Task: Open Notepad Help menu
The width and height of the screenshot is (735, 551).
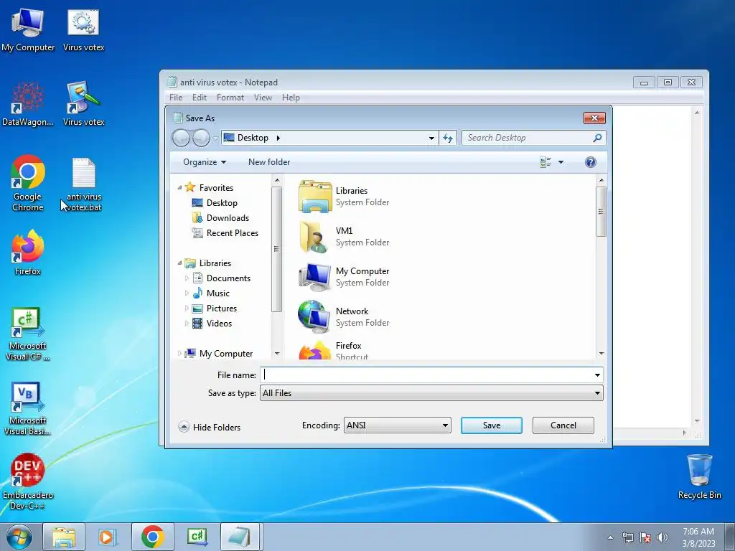Action: click(x=291, y=98)
